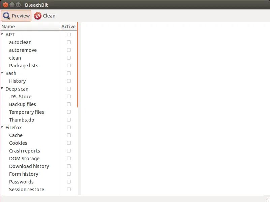Screen dimensions: 270x202
Task: Collapse the Deep scan tree group
Action: 2,88
